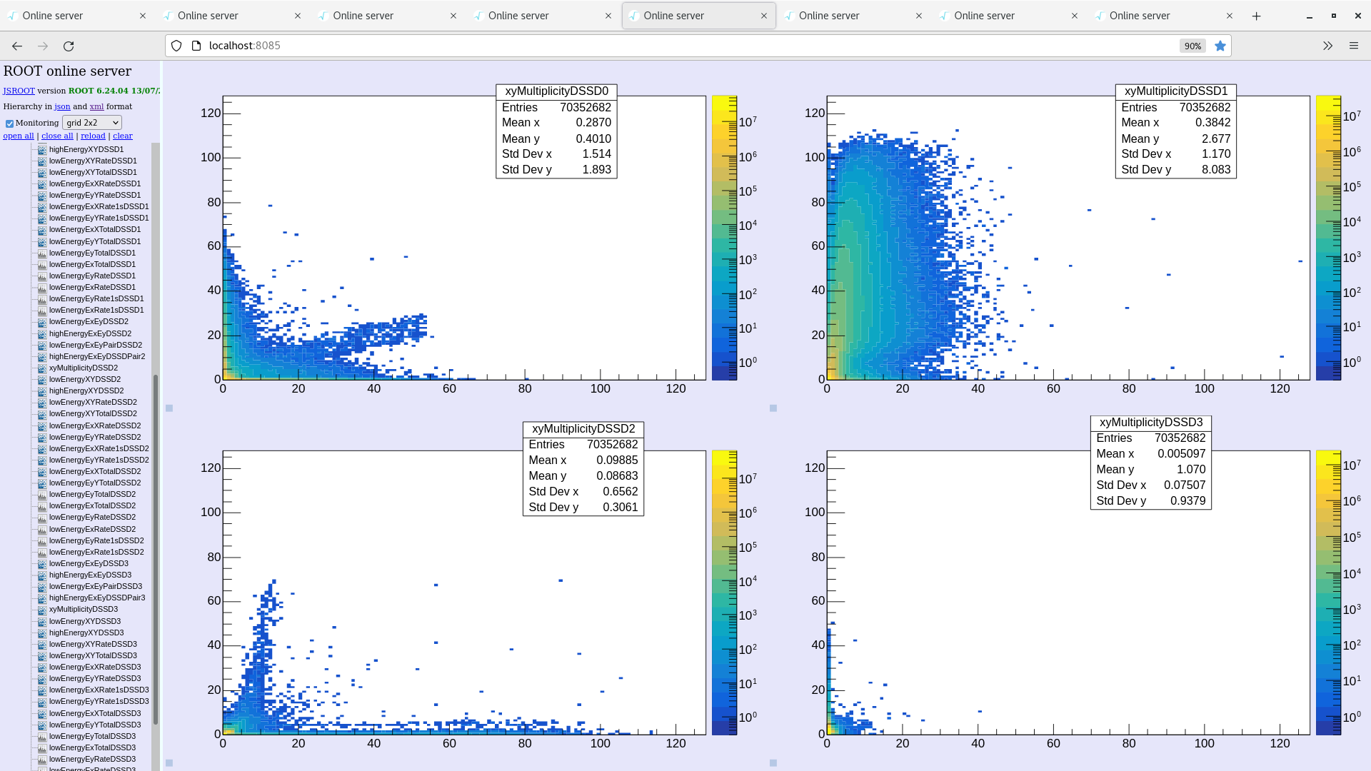This screenshot has height=771, width=1371.
Task: Click the 'close all' link
Action: pyautogui.click(x=57, y=136)
